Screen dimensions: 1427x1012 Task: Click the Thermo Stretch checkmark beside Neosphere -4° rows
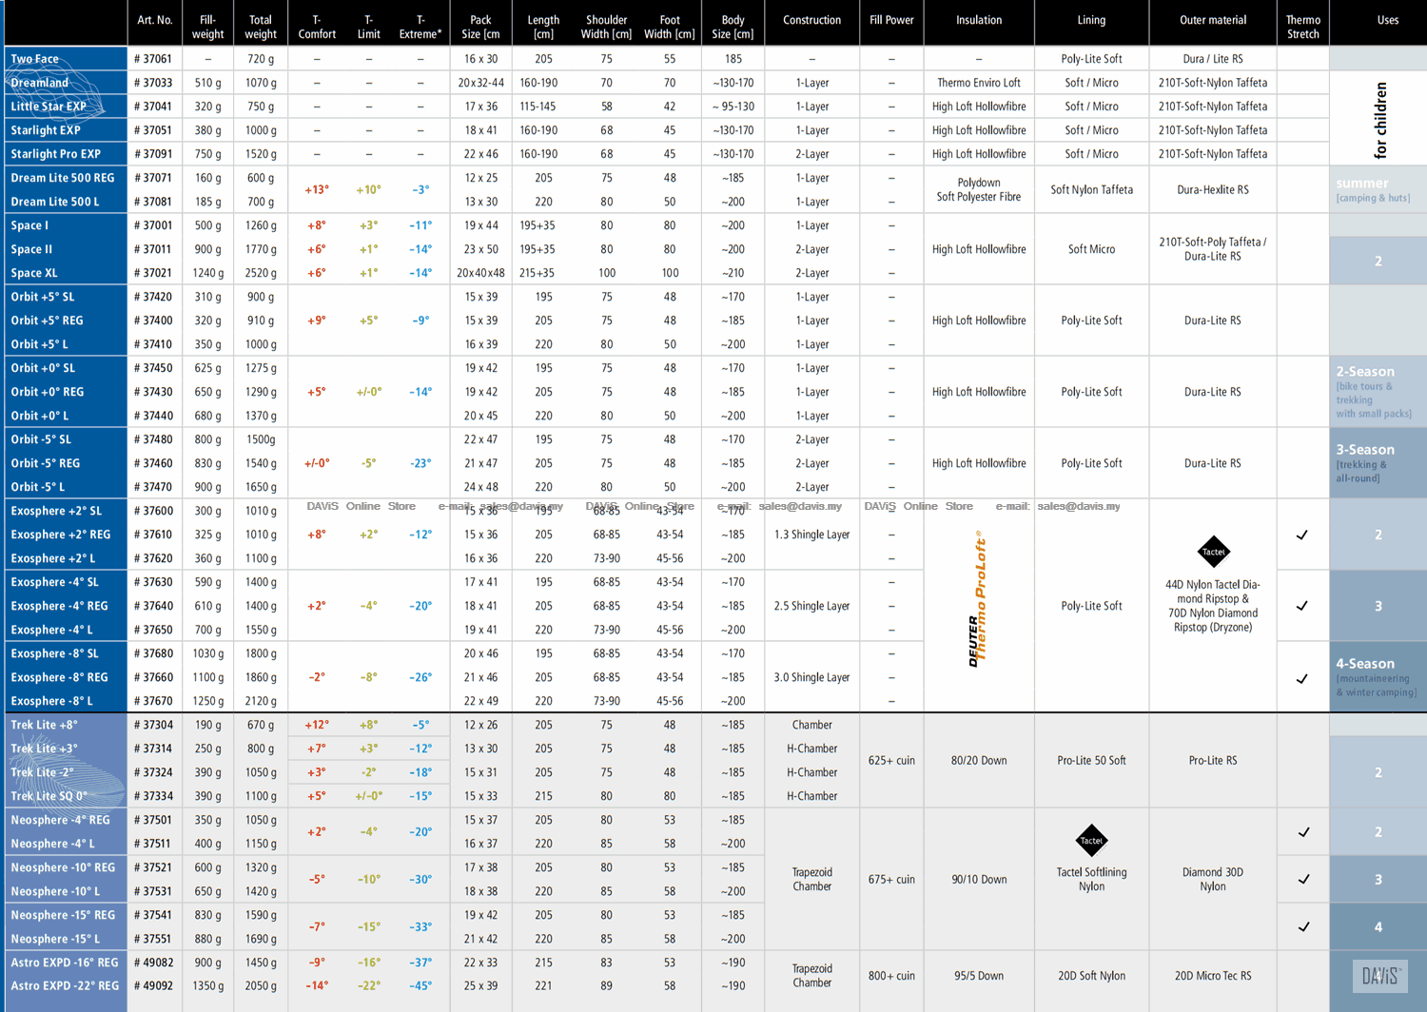(1303, 832)
